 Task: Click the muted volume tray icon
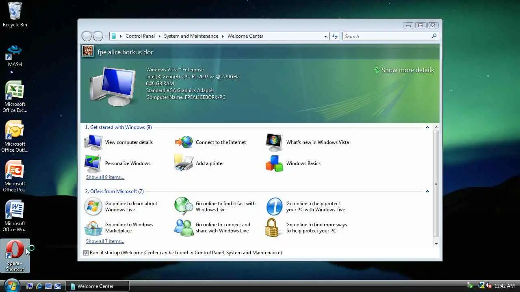pos(489,286)
